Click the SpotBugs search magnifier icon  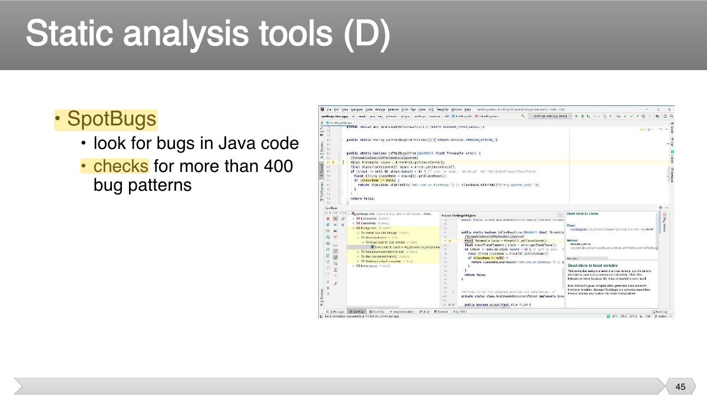[335, 264]
